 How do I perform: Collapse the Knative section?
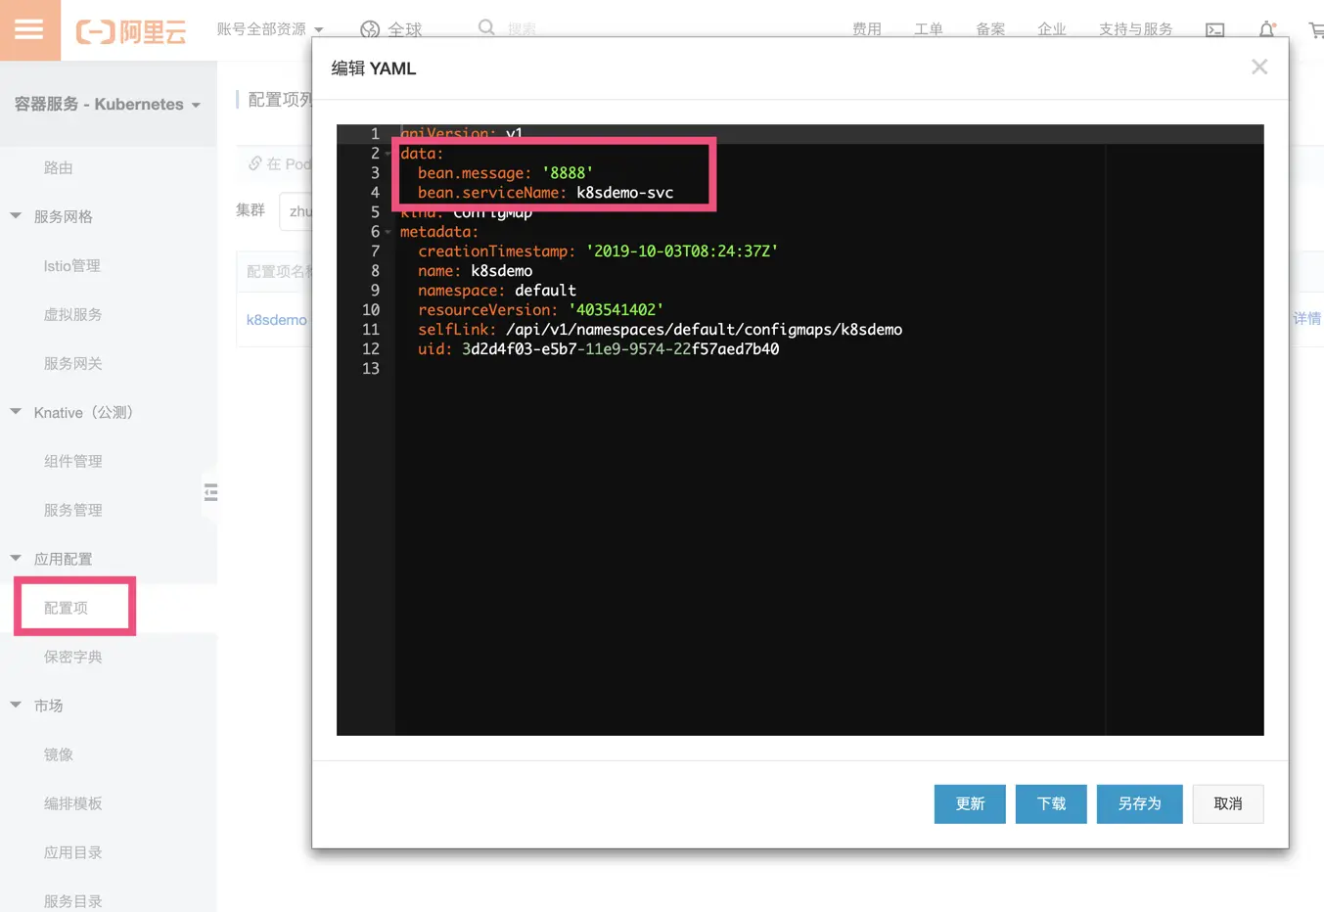16,411
